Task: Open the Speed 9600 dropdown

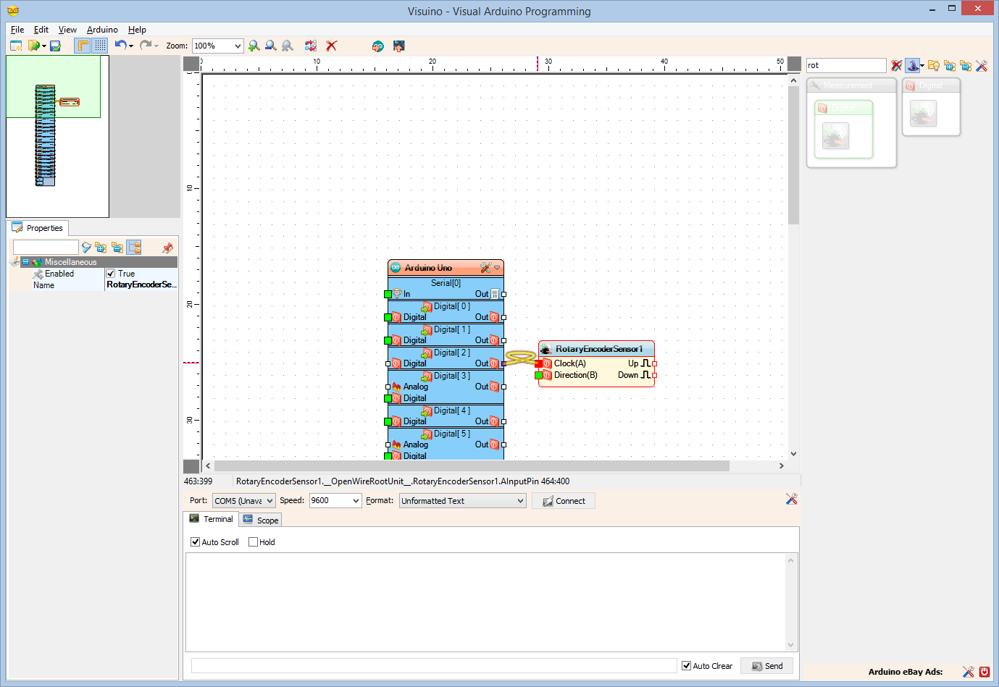Action: pos(356,500)
